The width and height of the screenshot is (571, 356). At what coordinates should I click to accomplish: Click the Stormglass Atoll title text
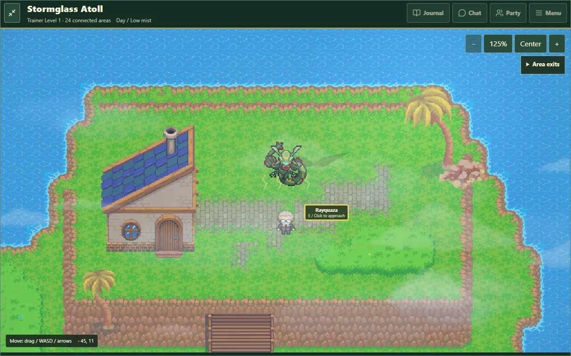(65, 9)
